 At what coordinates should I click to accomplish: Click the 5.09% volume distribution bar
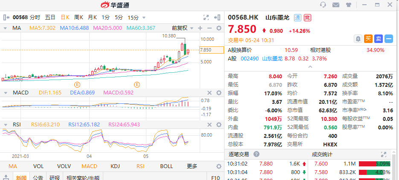click(x=375, y=164)
